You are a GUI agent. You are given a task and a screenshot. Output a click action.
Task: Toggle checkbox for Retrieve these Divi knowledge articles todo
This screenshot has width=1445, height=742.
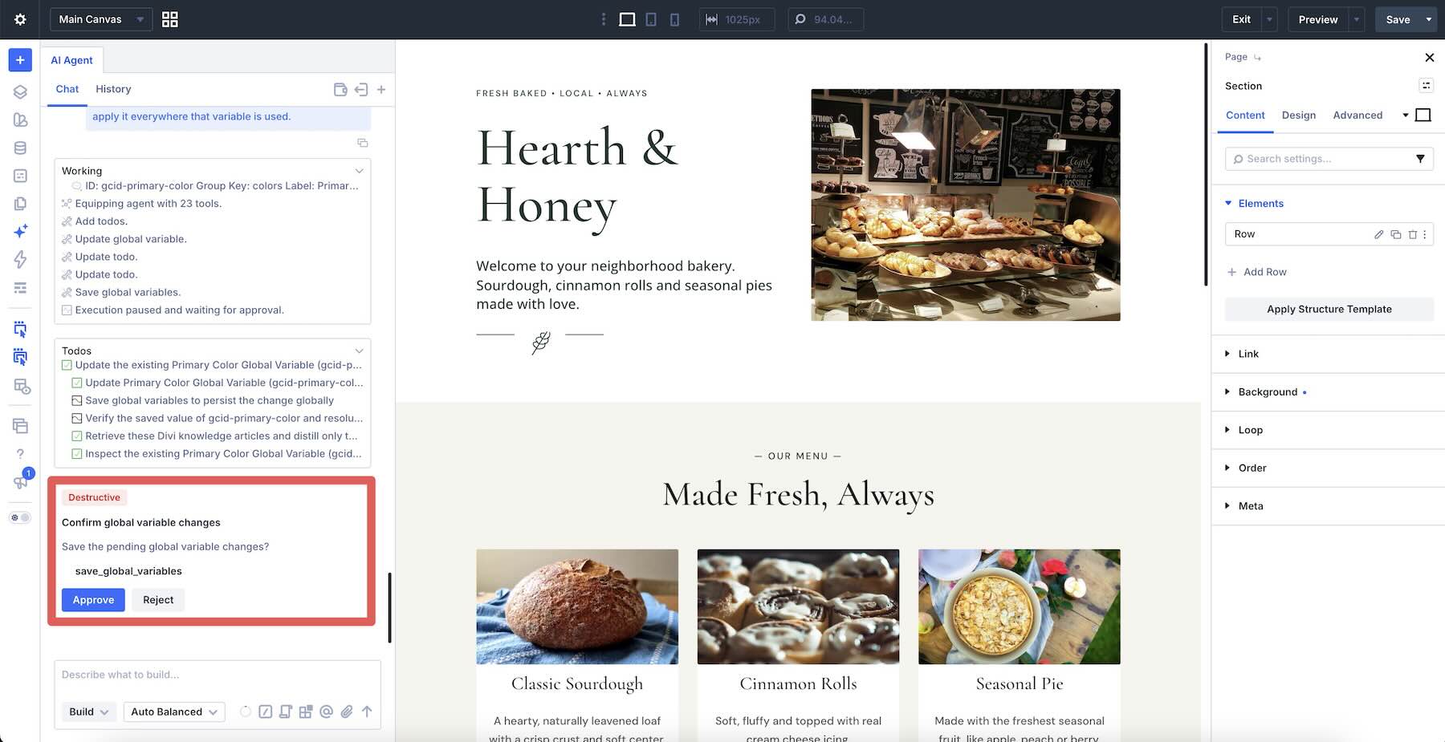77,436
